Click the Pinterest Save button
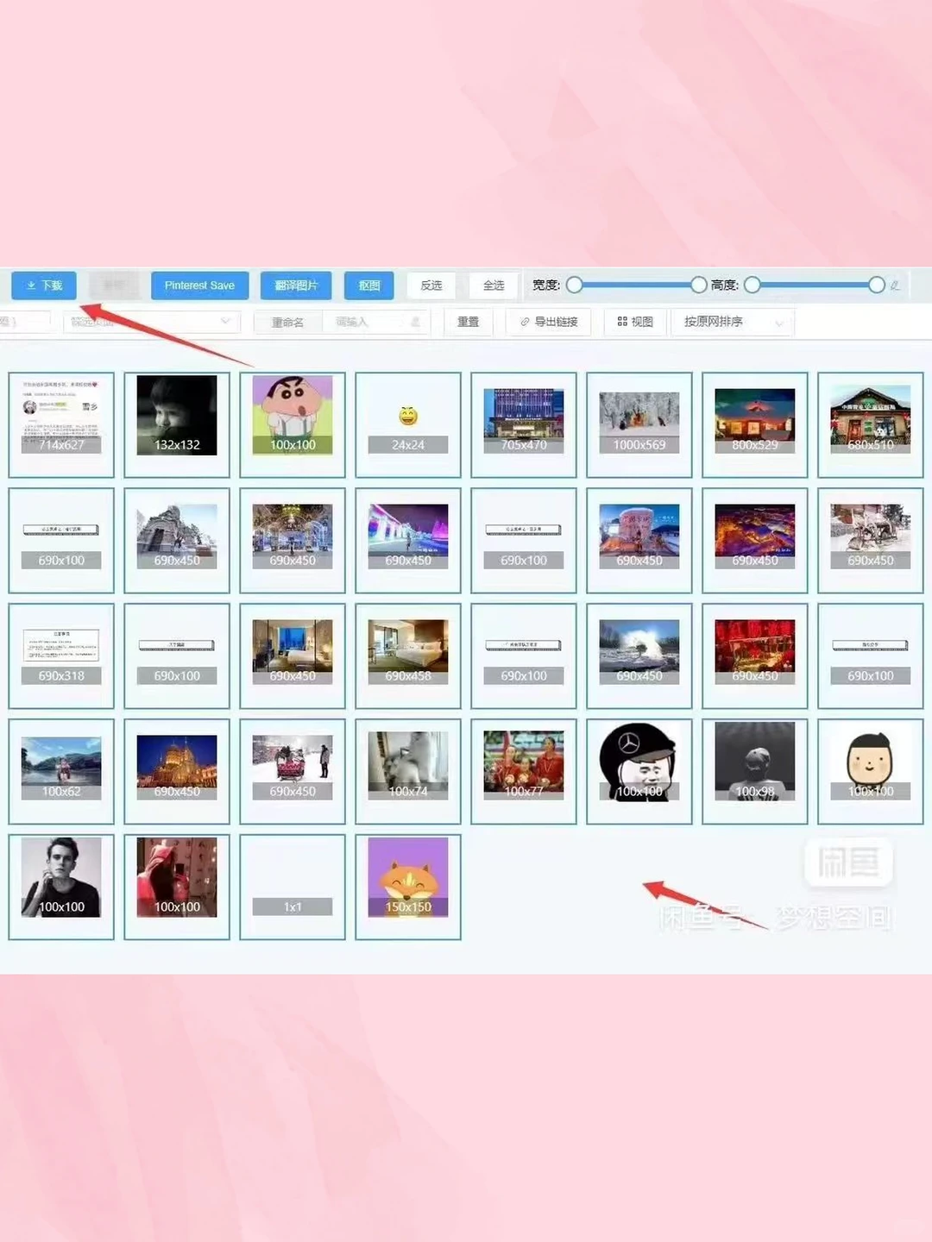932x1242 pixels. coord(199,285)
